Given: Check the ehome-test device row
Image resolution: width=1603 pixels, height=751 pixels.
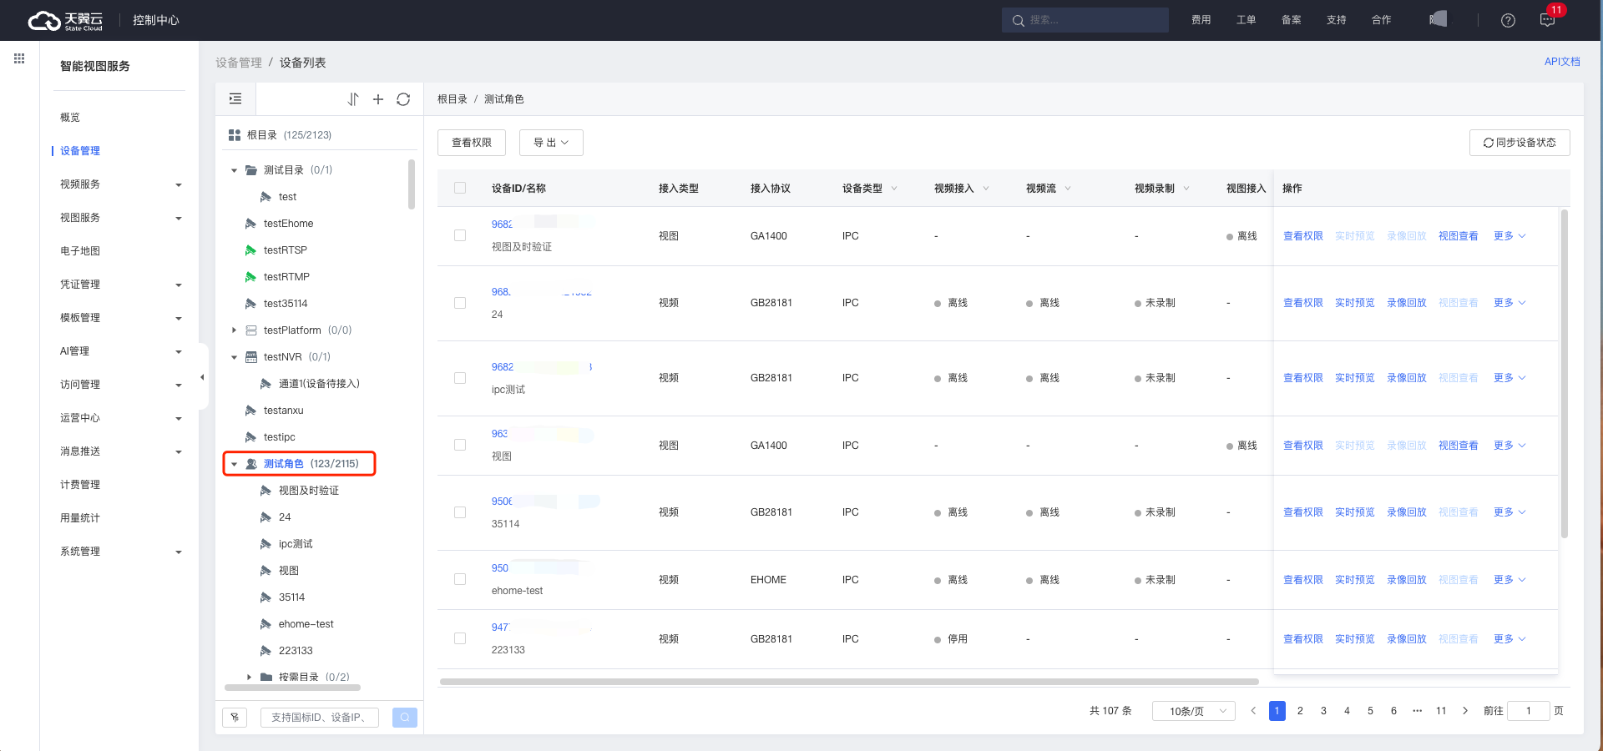Looking at the screenshot, I should 460,579.
